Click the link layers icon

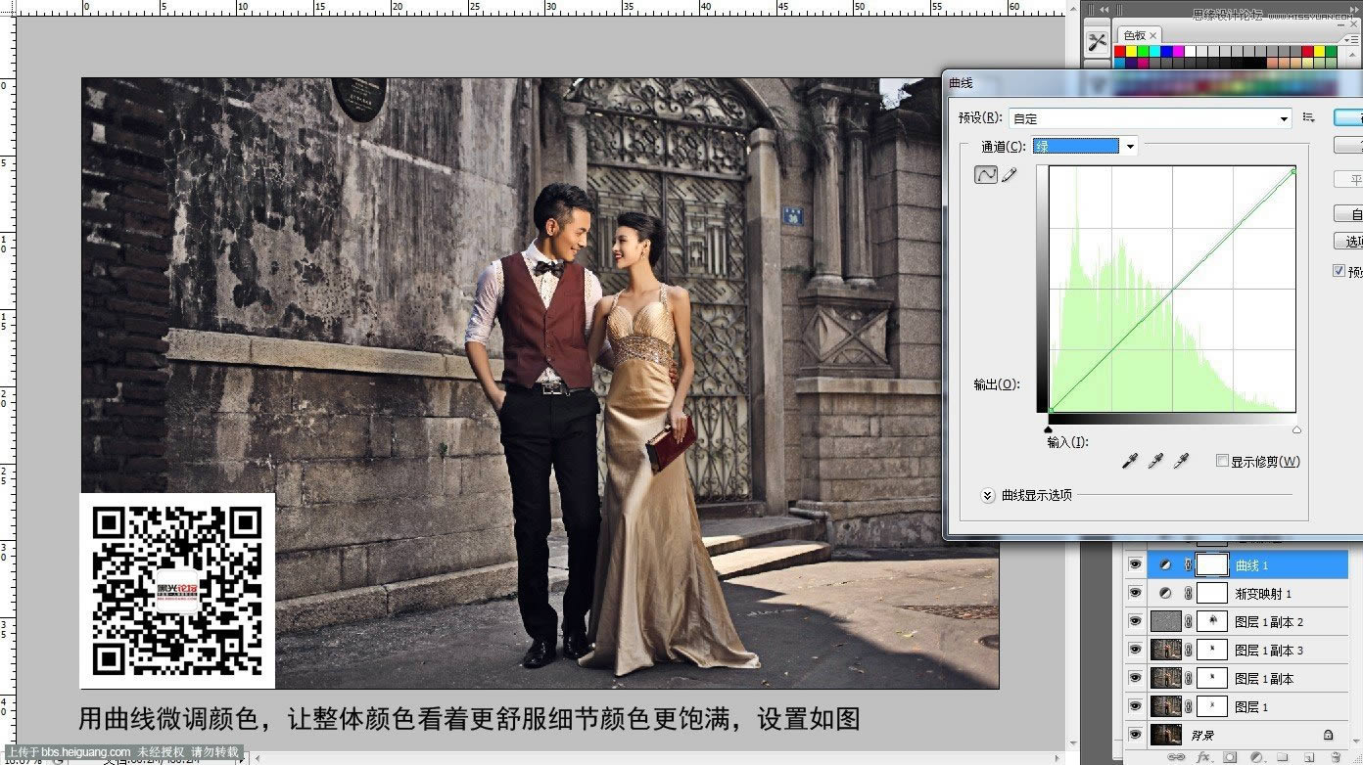1177,757
